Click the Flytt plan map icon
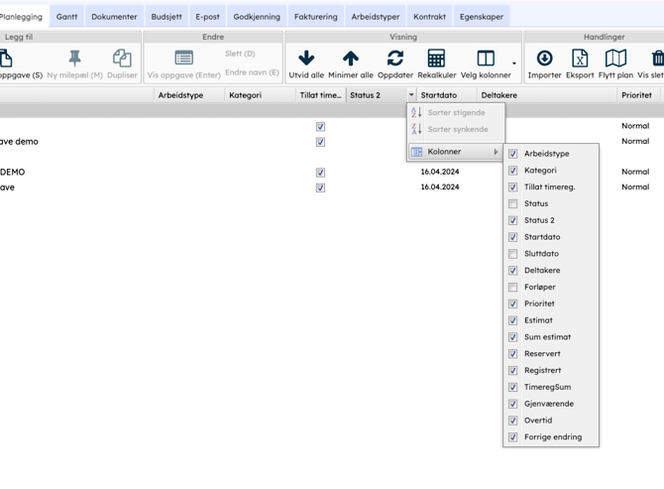This screenshot has width=664, height=489. click(x=615, y=59)
